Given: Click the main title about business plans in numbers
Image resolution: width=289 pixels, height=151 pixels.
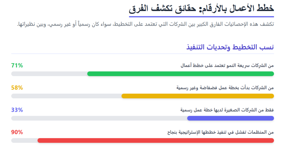Looking at the screenshot, I should 202,8.
